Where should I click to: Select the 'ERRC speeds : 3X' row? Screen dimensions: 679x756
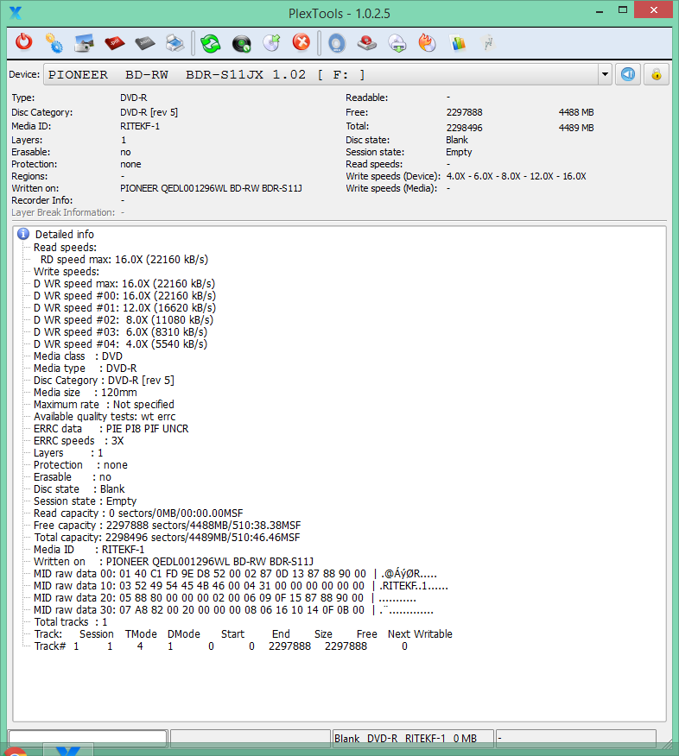tap(79, 441)
